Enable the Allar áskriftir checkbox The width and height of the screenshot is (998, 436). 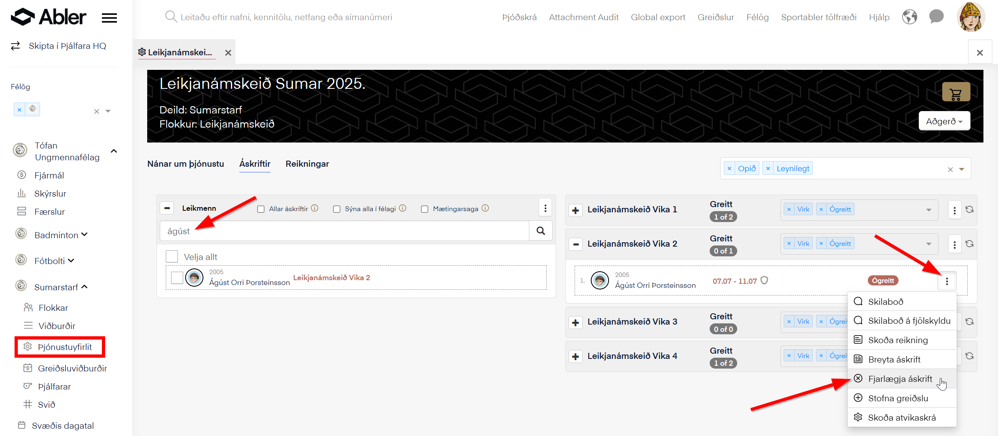[x=261, y=209]
